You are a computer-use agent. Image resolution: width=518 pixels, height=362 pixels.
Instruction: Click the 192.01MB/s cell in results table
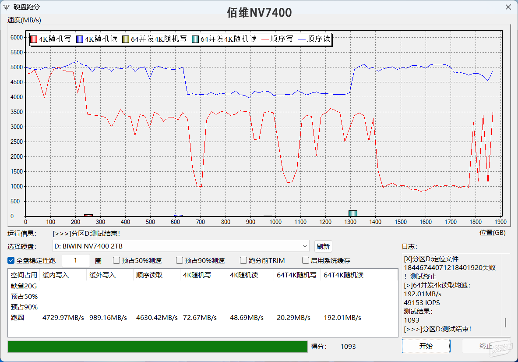(342, 318)
